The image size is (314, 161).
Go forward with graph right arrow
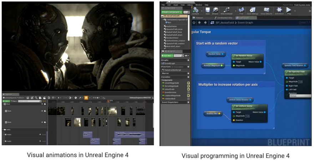click(205, 22)
